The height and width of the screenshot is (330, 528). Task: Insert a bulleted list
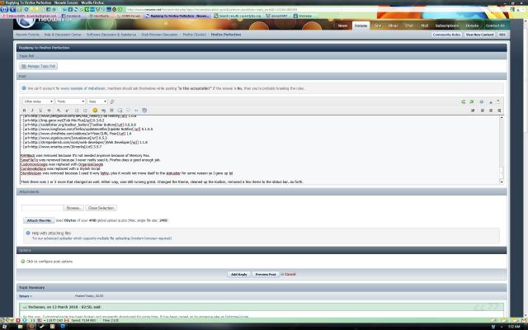pos(77,111)
